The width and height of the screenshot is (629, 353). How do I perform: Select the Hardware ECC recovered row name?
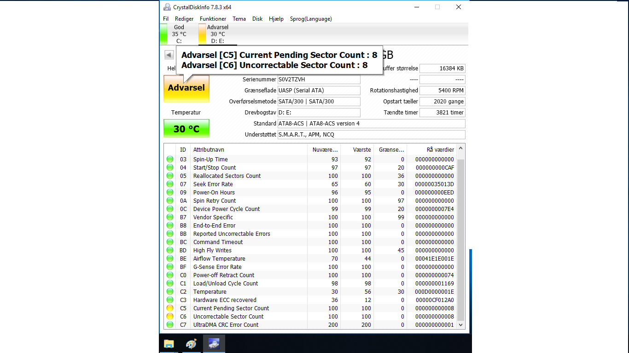[x=225, y=300]
